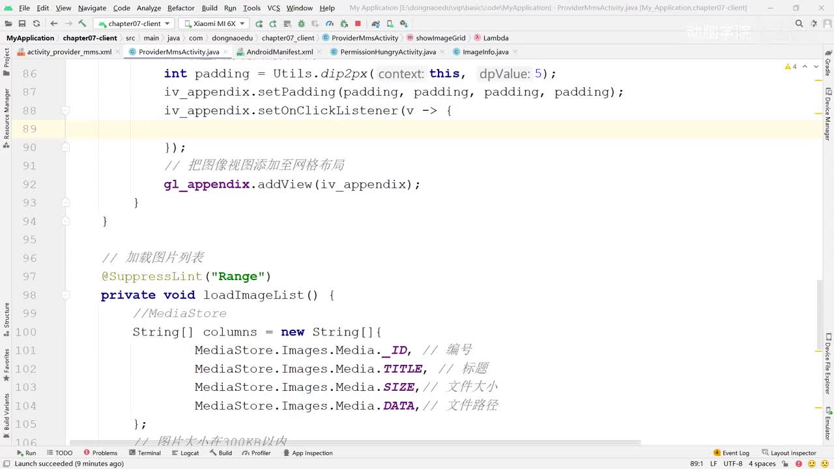Screen dimensions: 834x469
Task: Go to previous highlighted error arrow
Action: click(x=805, y=66)
